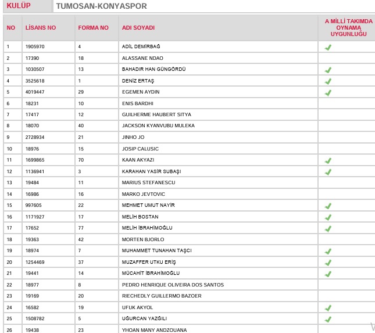Image resolution: width=375 pixels, height=333 pixels.
Task: Select player Pedro Henrique Oliveira Dos Santos
Action: (x=173, y=285)
